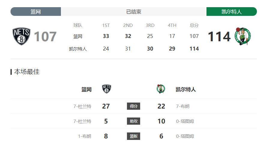The height and width of the screenshot is (148, 262).
Task: Click the 凯尔特人 team heading in 本场最佳
Action: click(186, 89)
